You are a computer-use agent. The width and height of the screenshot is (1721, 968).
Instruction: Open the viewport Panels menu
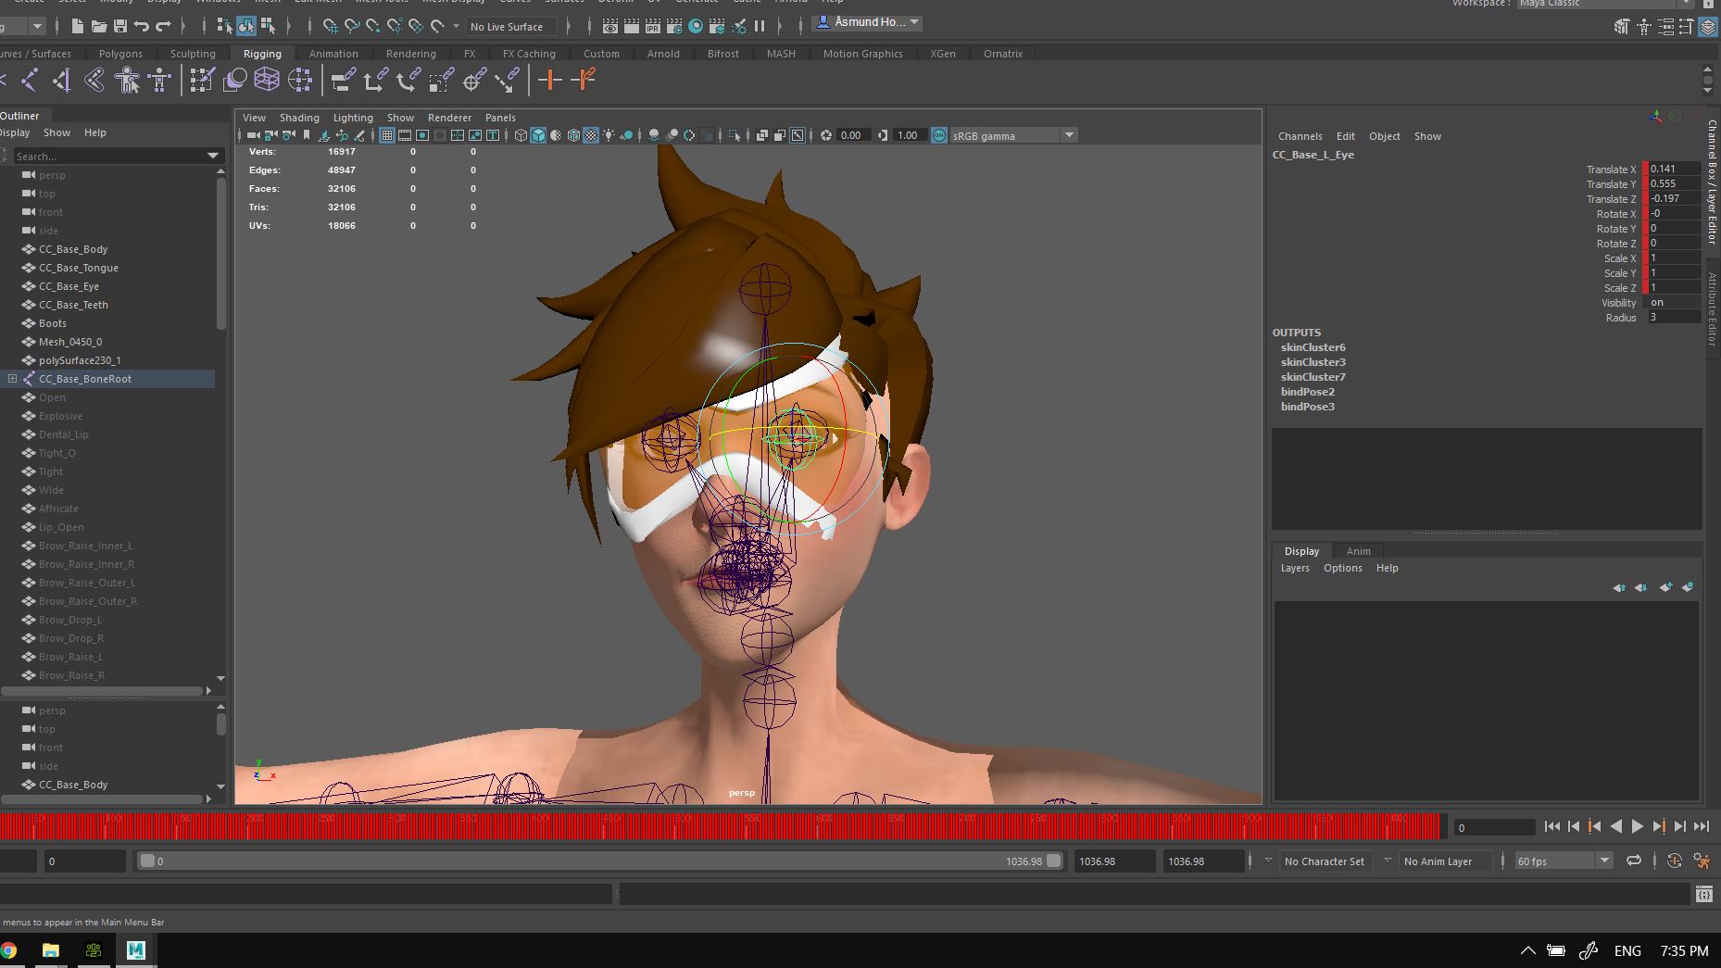point(500,118)
